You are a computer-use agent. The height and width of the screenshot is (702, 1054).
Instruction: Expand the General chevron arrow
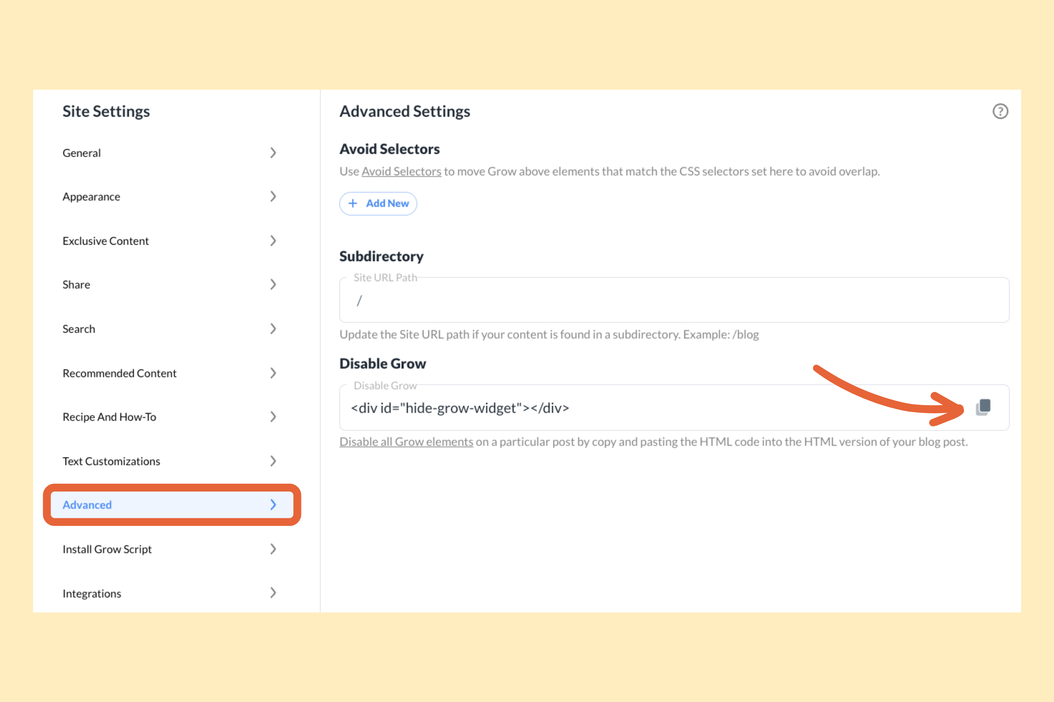(x=273, y=153)
